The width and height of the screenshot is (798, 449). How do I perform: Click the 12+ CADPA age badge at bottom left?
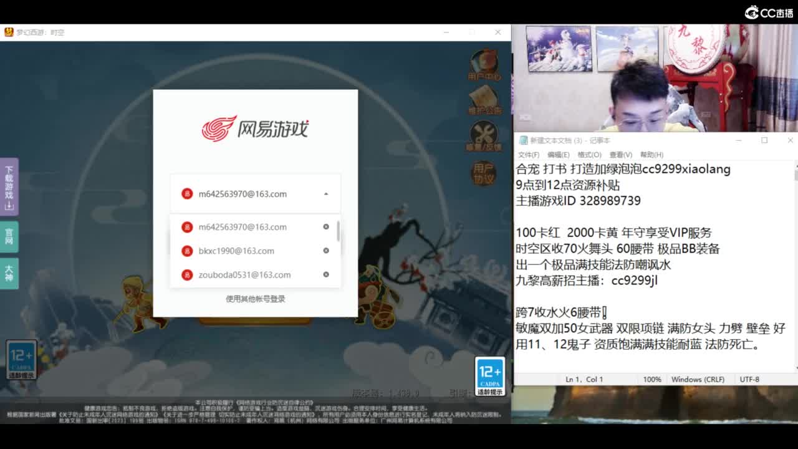pos(22,360)
